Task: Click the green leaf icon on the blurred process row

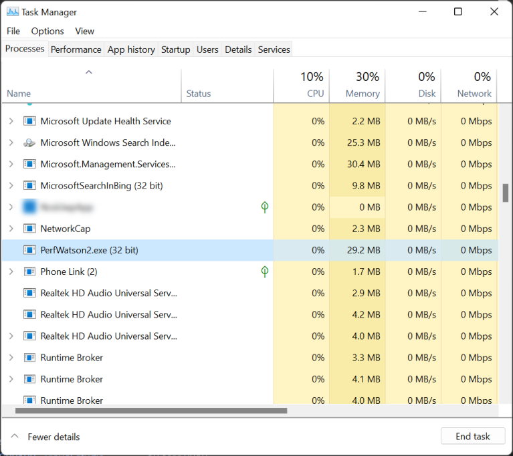Action: (265, 207)
